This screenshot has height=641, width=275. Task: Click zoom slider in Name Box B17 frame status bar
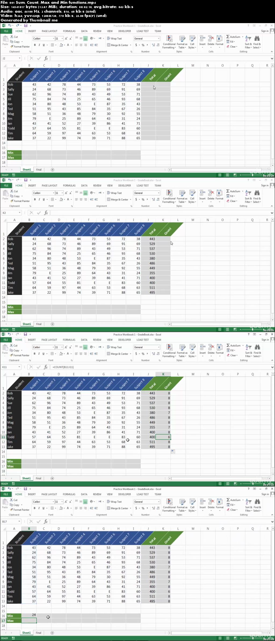(253, 638)
